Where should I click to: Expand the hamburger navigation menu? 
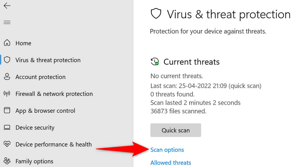click(7, 22)
